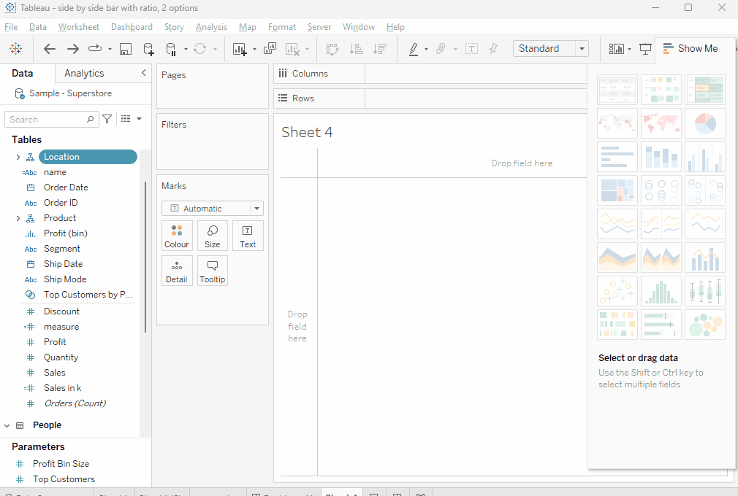The width and height of the screenshot is (738, 496).
Task: Click the New Worksheet toolbar icon
Action: pos(239,49)
